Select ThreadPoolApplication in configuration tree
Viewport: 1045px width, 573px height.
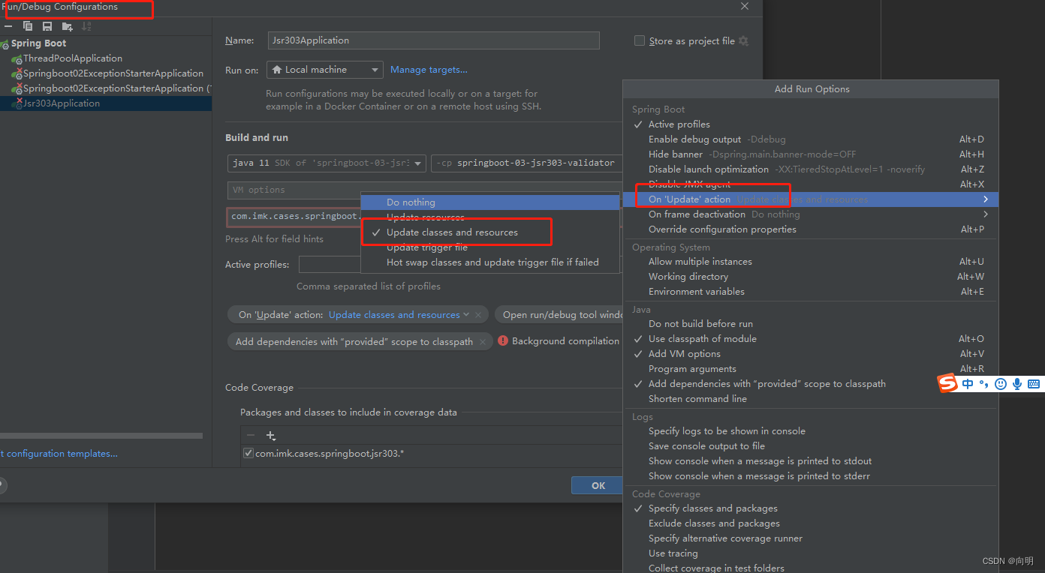pos(72,58)
